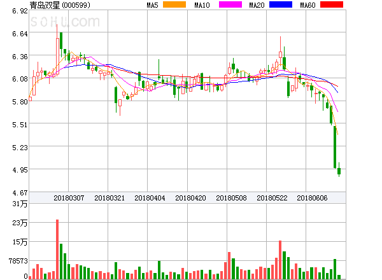Screen dimensions: 382x280
Task: Click the MA10 legend label
Action: click(x=202, y=5)
